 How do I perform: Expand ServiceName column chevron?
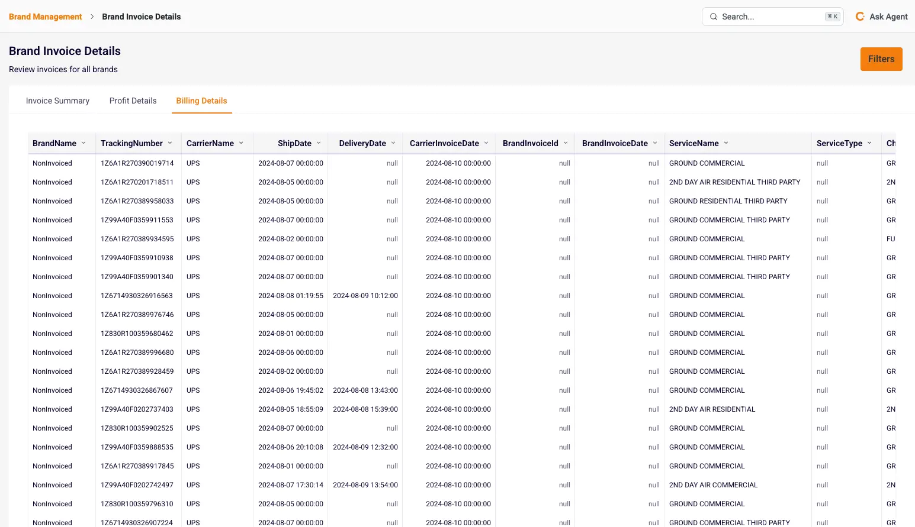pyautogui.click(x=726, y=143)
